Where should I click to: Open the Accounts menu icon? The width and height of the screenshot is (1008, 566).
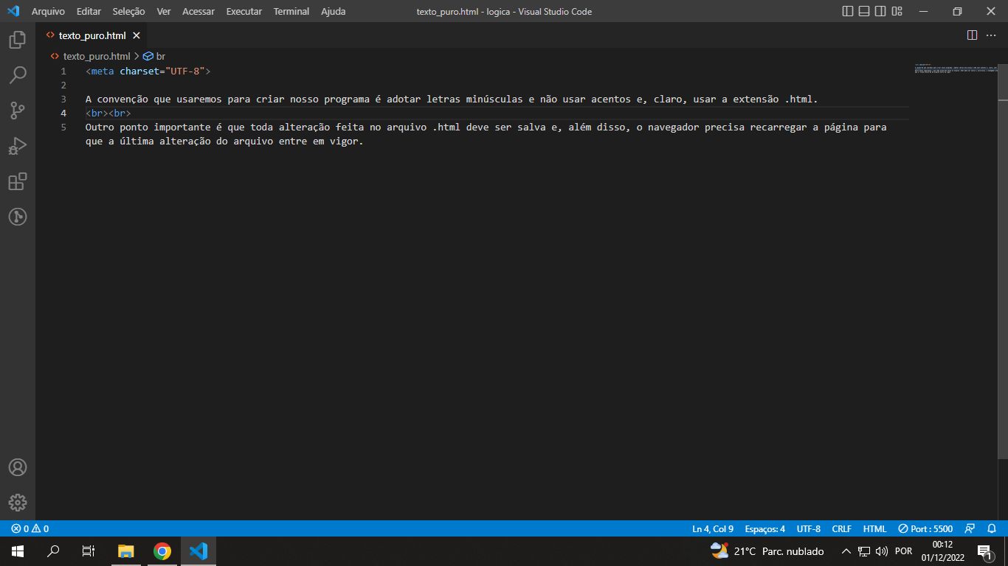pos(18,467)
